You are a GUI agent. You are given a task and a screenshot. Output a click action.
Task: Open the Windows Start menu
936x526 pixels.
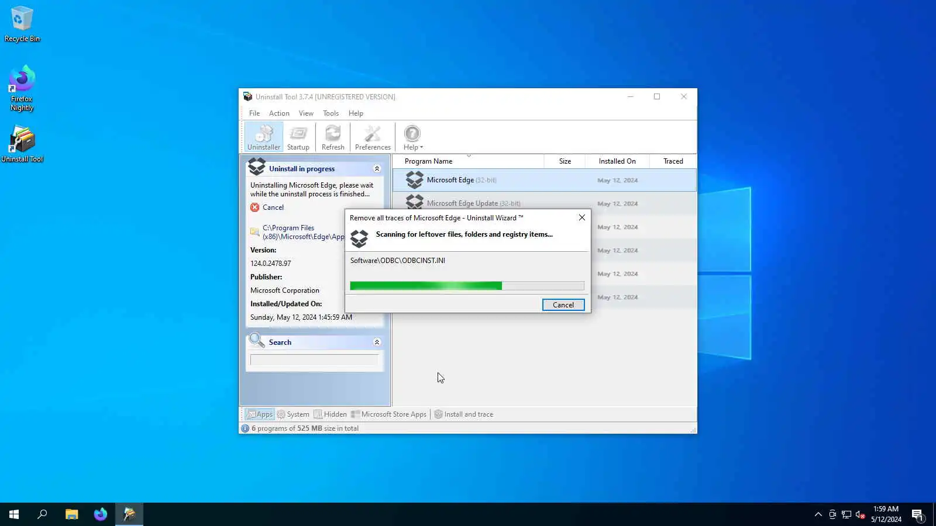pos(14,514)
